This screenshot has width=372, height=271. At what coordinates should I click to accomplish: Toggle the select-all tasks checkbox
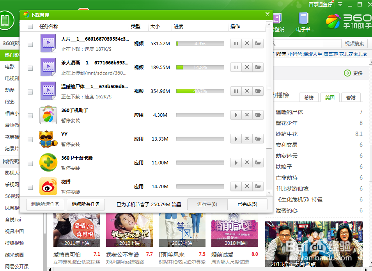[x=30, y=27]
